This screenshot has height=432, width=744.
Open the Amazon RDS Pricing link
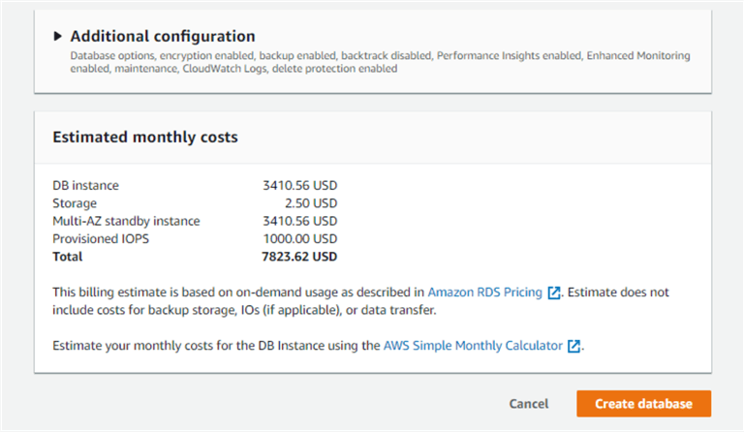[x=484, y=292]
